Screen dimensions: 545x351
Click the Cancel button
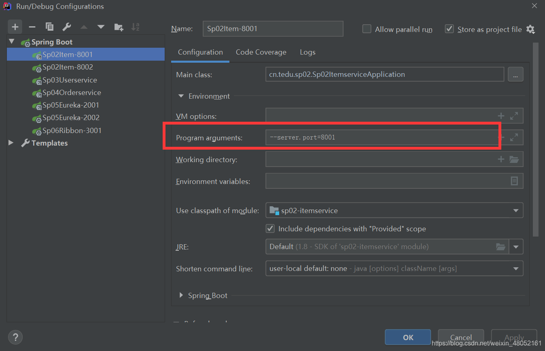461,337
